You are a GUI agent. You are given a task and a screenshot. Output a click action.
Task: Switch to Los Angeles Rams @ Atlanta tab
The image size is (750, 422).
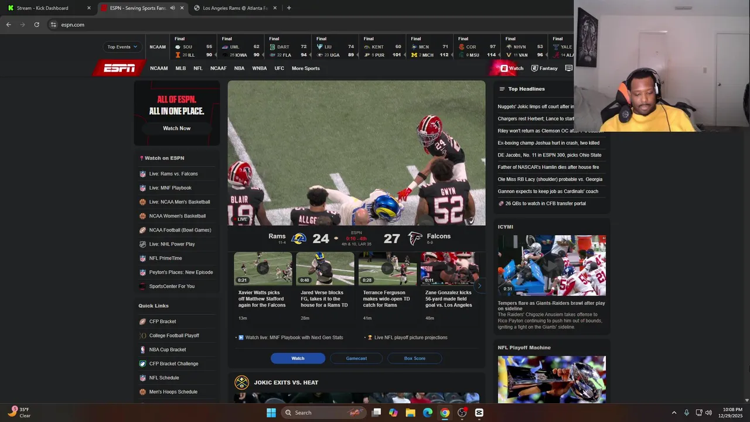click(234, 8)
